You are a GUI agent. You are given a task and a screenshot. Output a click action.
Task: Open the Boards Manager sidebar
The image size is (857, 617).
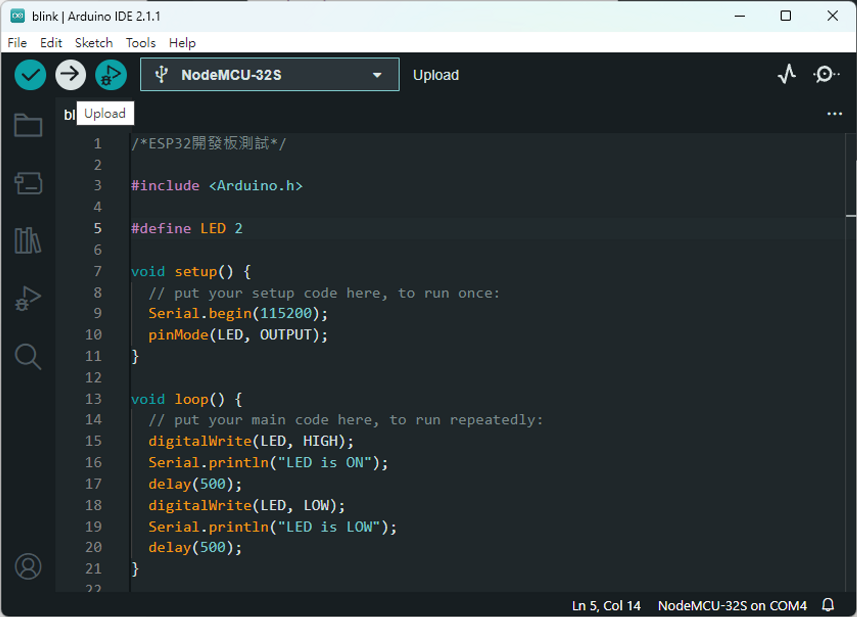[28, 183]
